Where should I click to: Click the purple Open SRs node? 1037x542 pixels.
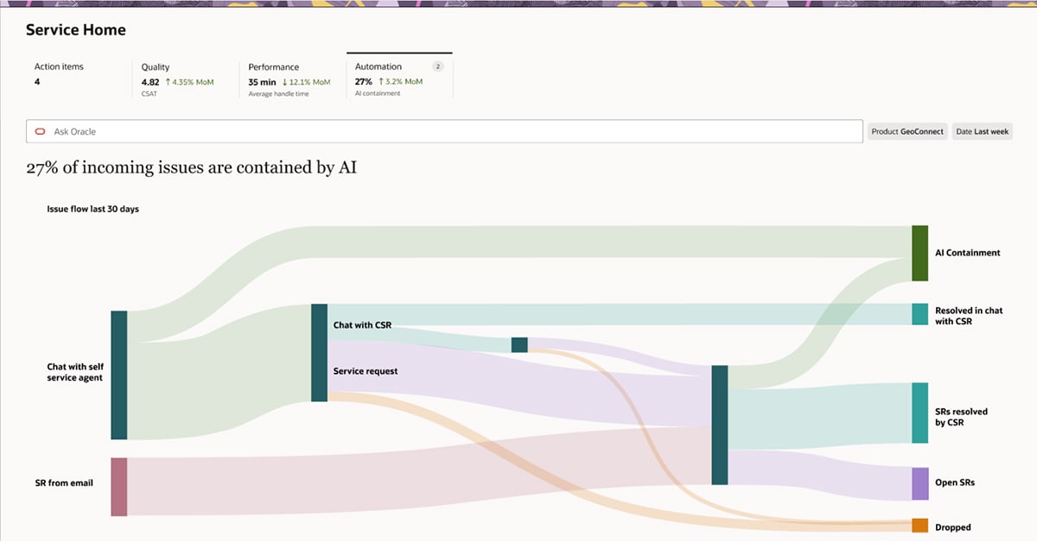[x=919, y=483]
